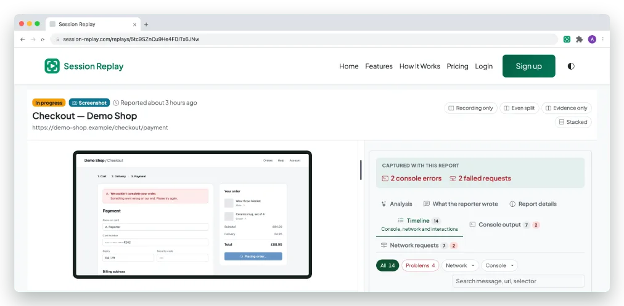Click the green Sign up button

[x=528, y=66]
